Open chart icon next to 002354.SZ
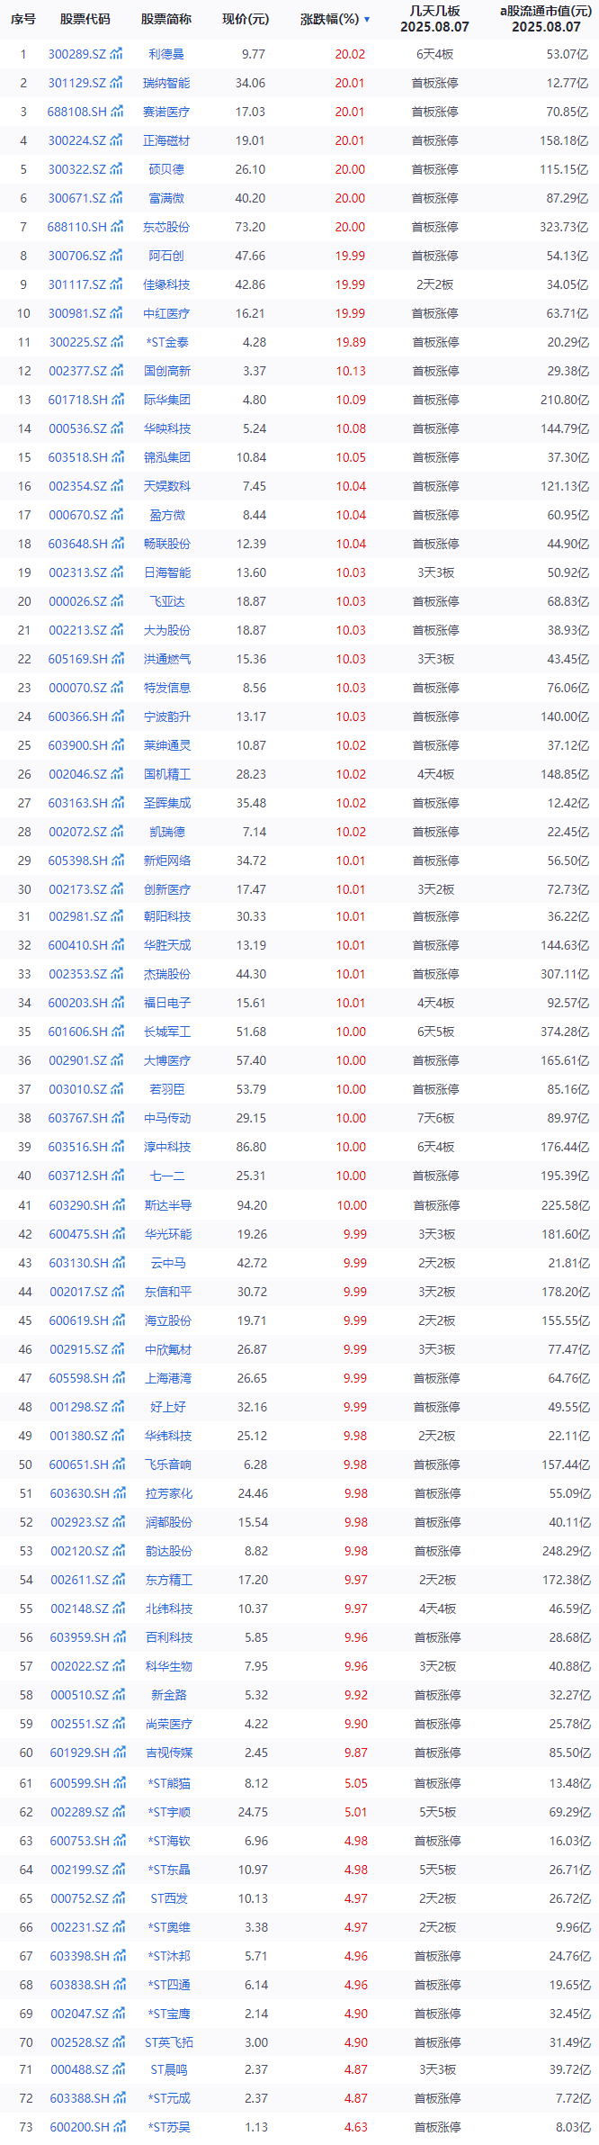 click(118, 486)
